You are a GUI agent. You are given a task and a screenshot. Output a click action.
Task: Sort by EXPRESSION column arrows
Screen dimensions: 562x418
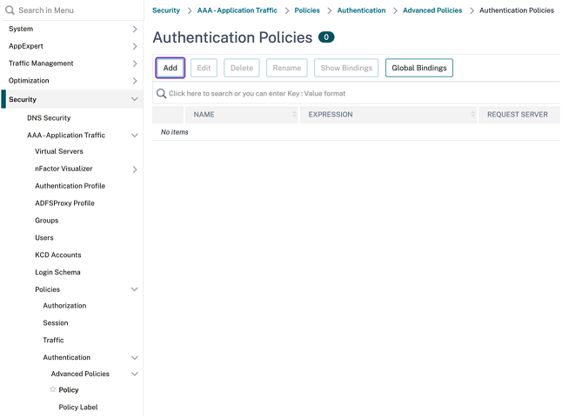pos(473,115)
